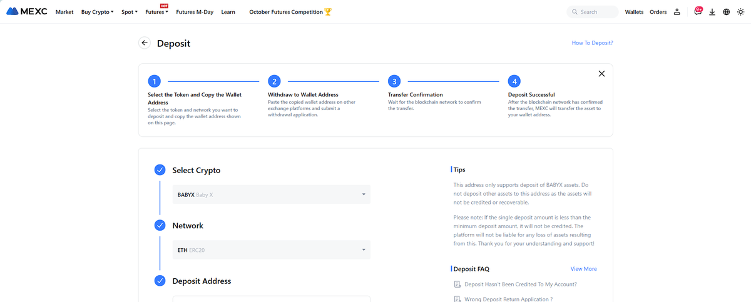
Task: Click the Deposit Address checkmark icon
Action: coord(160,281)
